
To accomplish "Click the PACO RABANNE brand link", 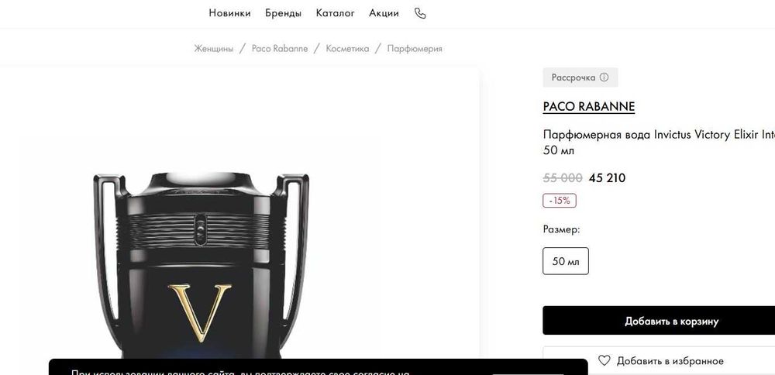I will tap(589, 107).
